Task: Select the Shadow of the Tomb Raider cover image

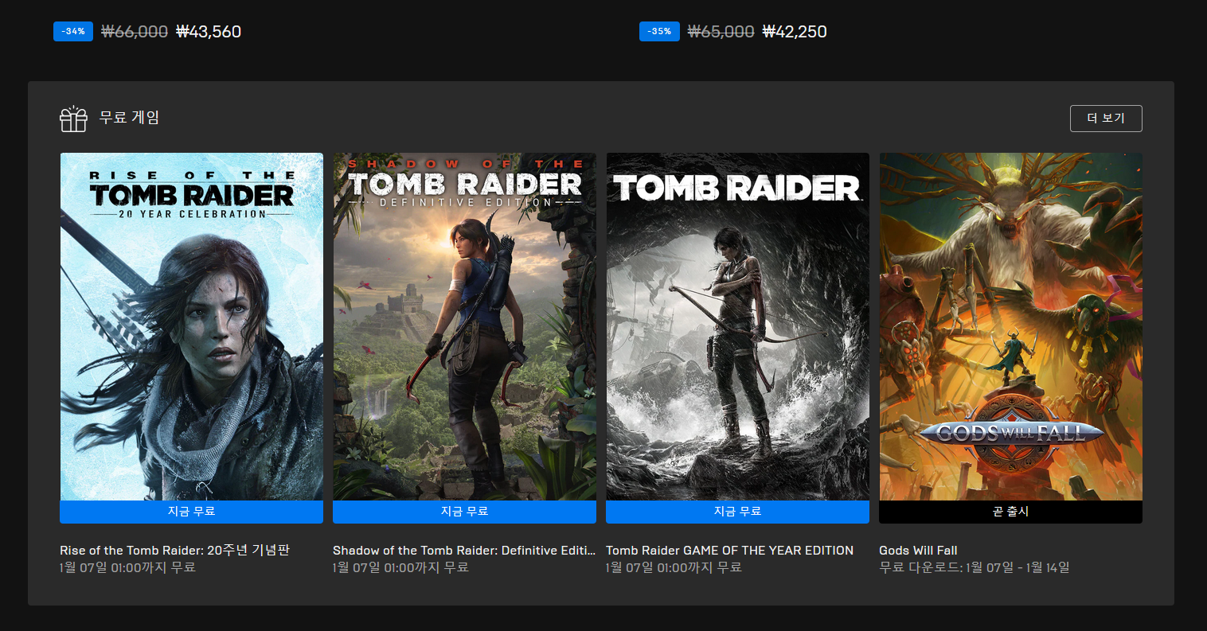Action: [x=464, y=326]
